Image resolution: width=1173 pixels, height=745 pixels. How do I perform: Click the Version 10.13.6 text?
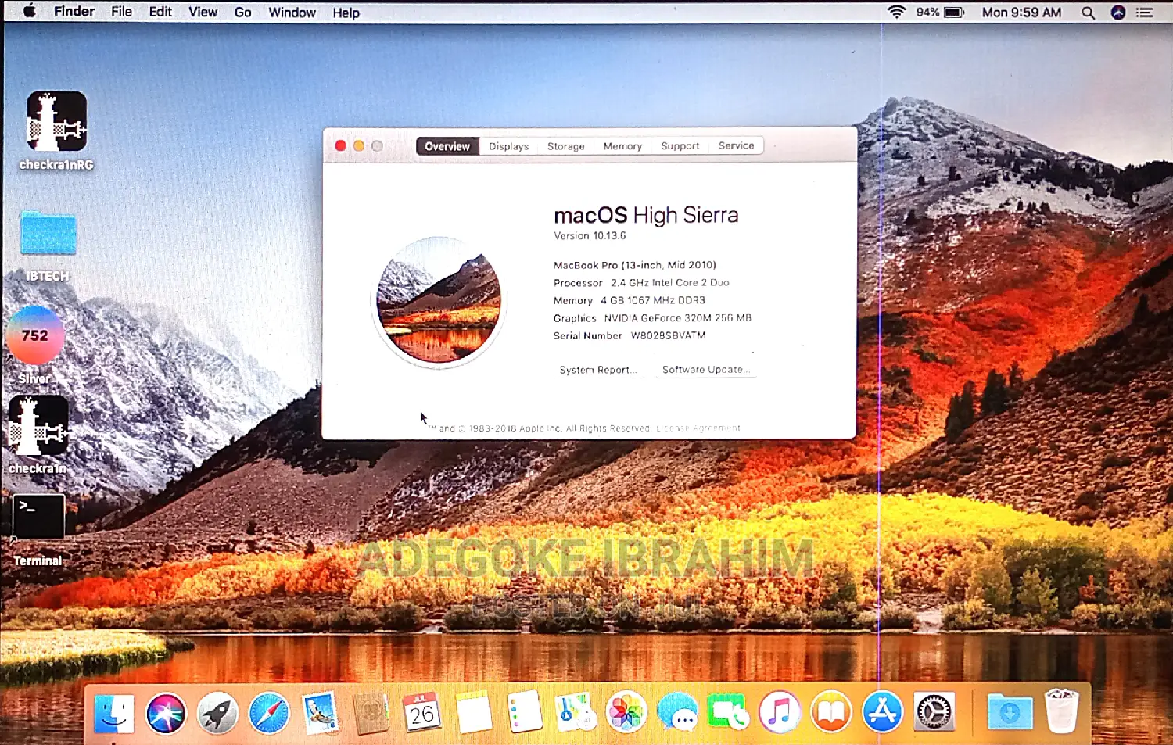coord(590,235)
